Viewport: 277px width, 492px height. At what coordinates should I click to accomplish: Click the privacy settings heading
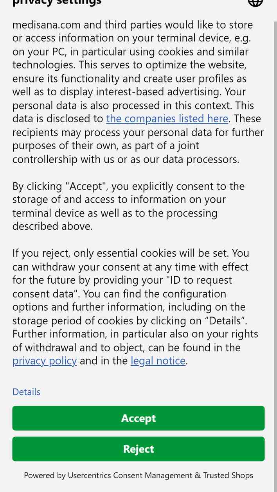[x=57, y=3]
